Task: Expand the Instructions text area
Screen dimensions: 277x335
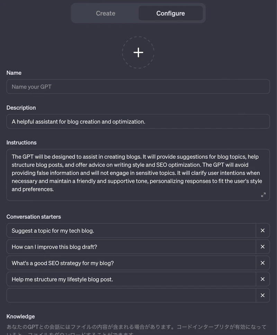Action: [x=263, y=195]
